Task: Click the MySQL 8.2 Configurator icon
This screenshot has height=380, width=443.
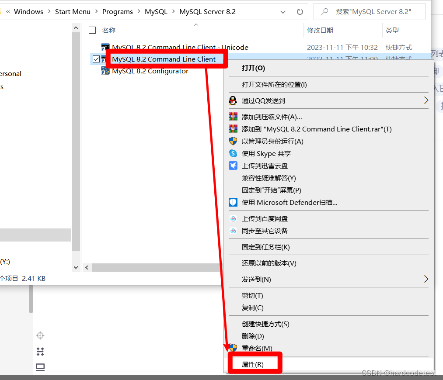Action: coord(105,70)
